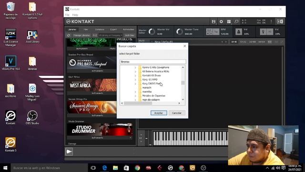Switch to the Database tab
Image resolution: width=305 pixels, height=172 pixels.
(x=100, y=30)
